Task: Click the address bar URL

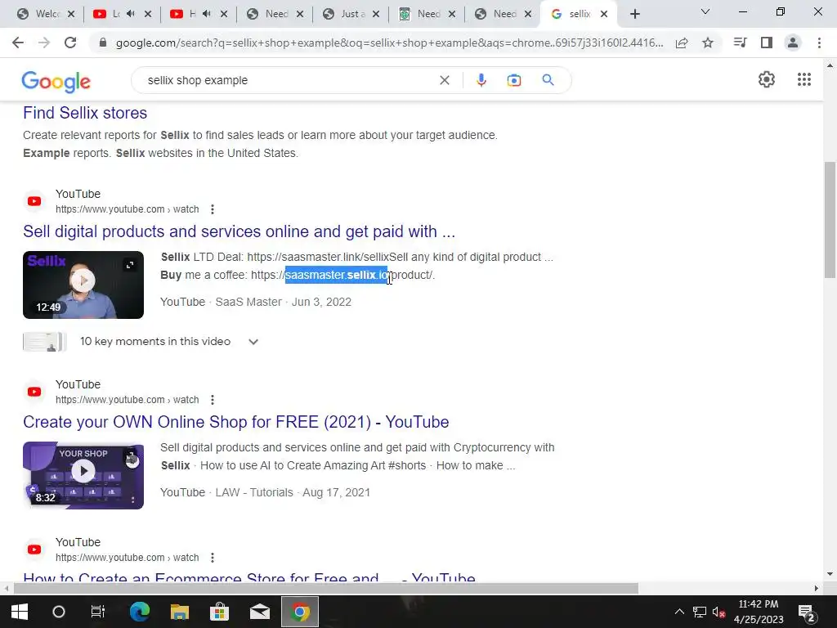Action: click(x=390, y=43)
